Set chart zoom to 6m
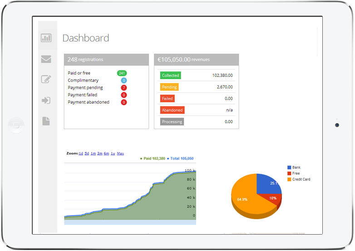This screenshot has width=355, height=251. click(106, 154)
